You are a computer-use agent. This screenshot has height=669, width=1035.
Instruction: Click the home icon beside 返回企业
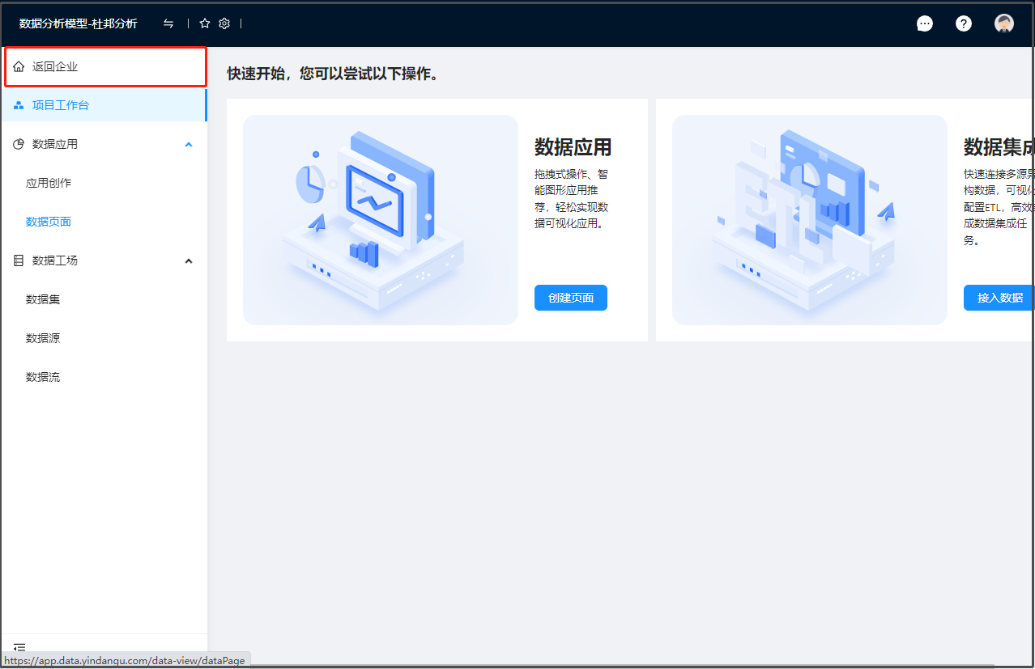[x=19, y=66]
